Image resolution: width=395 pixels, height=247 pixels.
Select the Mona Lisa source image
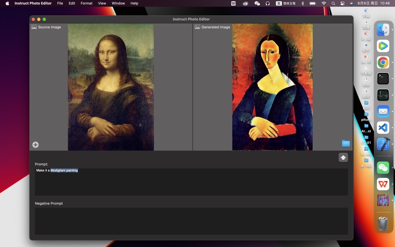111,87
